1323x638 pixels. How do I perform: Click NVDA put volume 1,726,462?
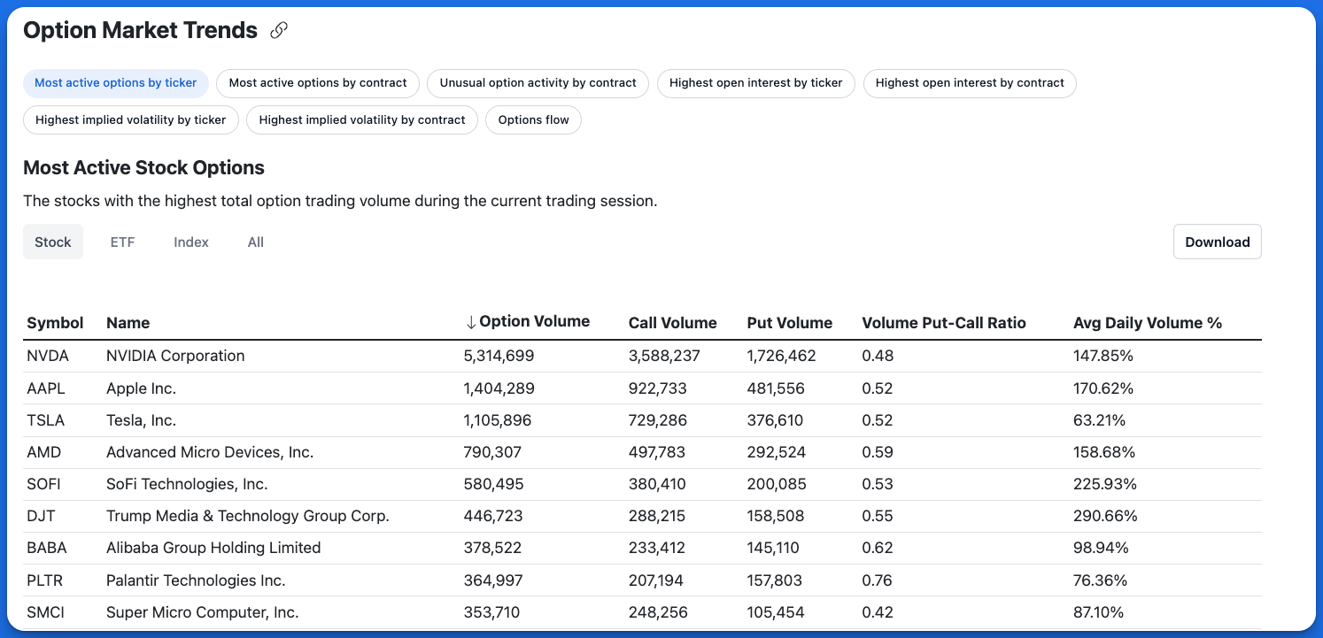tap(782, 356)
